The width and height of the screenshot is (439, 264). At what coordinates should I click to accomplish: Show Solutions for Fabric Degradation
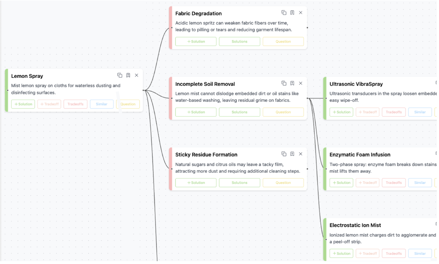pos(239,42)
